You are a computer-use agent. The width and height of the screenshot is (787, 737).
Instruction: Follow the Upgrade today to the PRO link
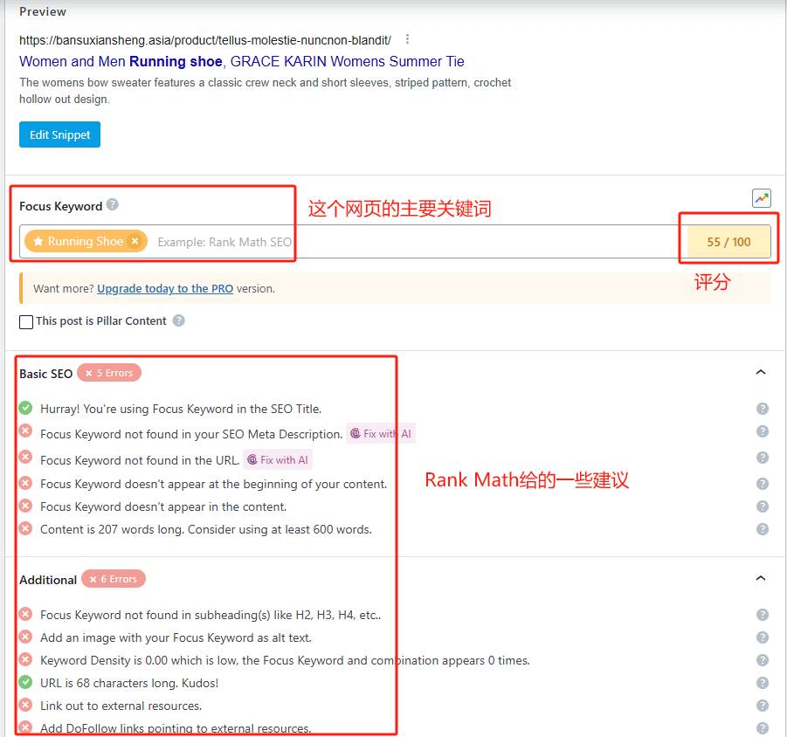click(165, 288)
